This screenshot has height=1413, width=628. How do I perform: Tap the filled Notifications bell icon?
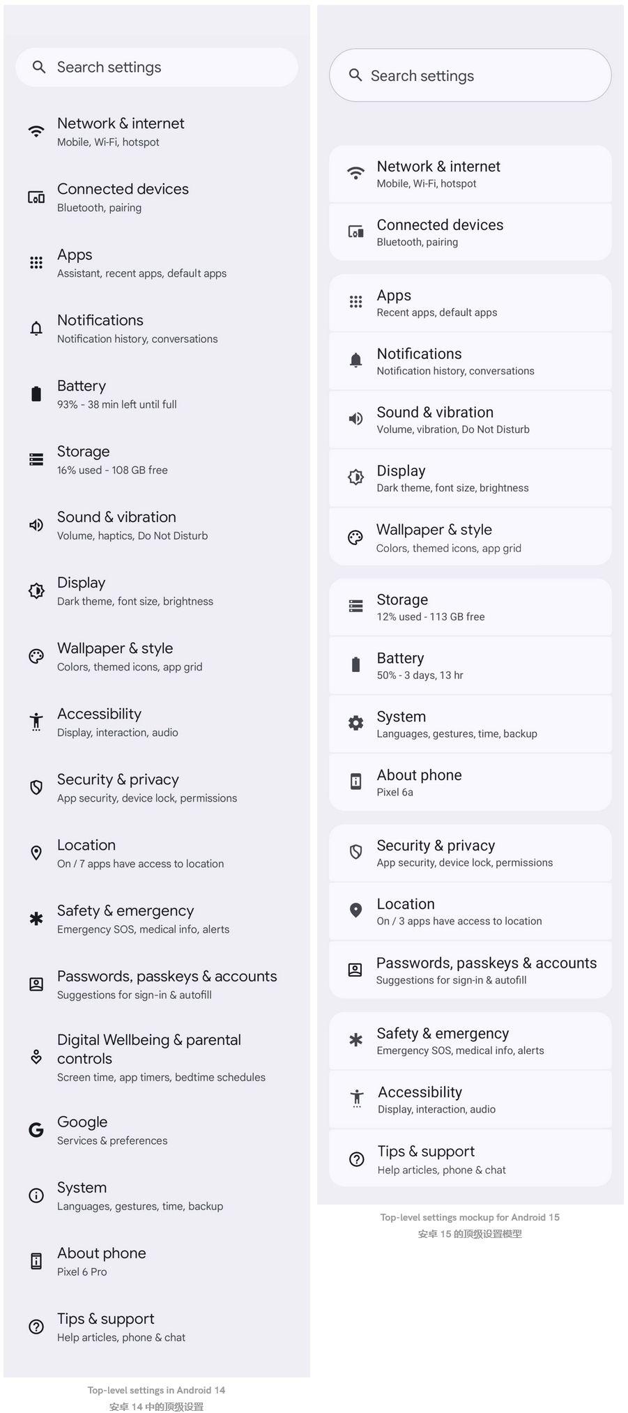[x=355, y=360]
